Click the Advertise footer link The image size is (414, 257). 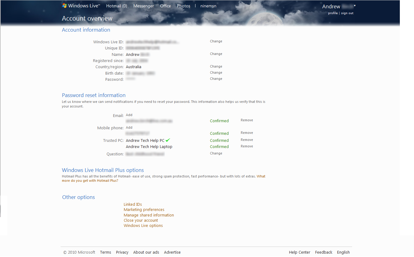[172, 252]
